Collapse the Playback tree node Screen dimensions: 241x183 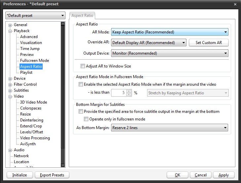pyautogui.click(x=10, y=31)
